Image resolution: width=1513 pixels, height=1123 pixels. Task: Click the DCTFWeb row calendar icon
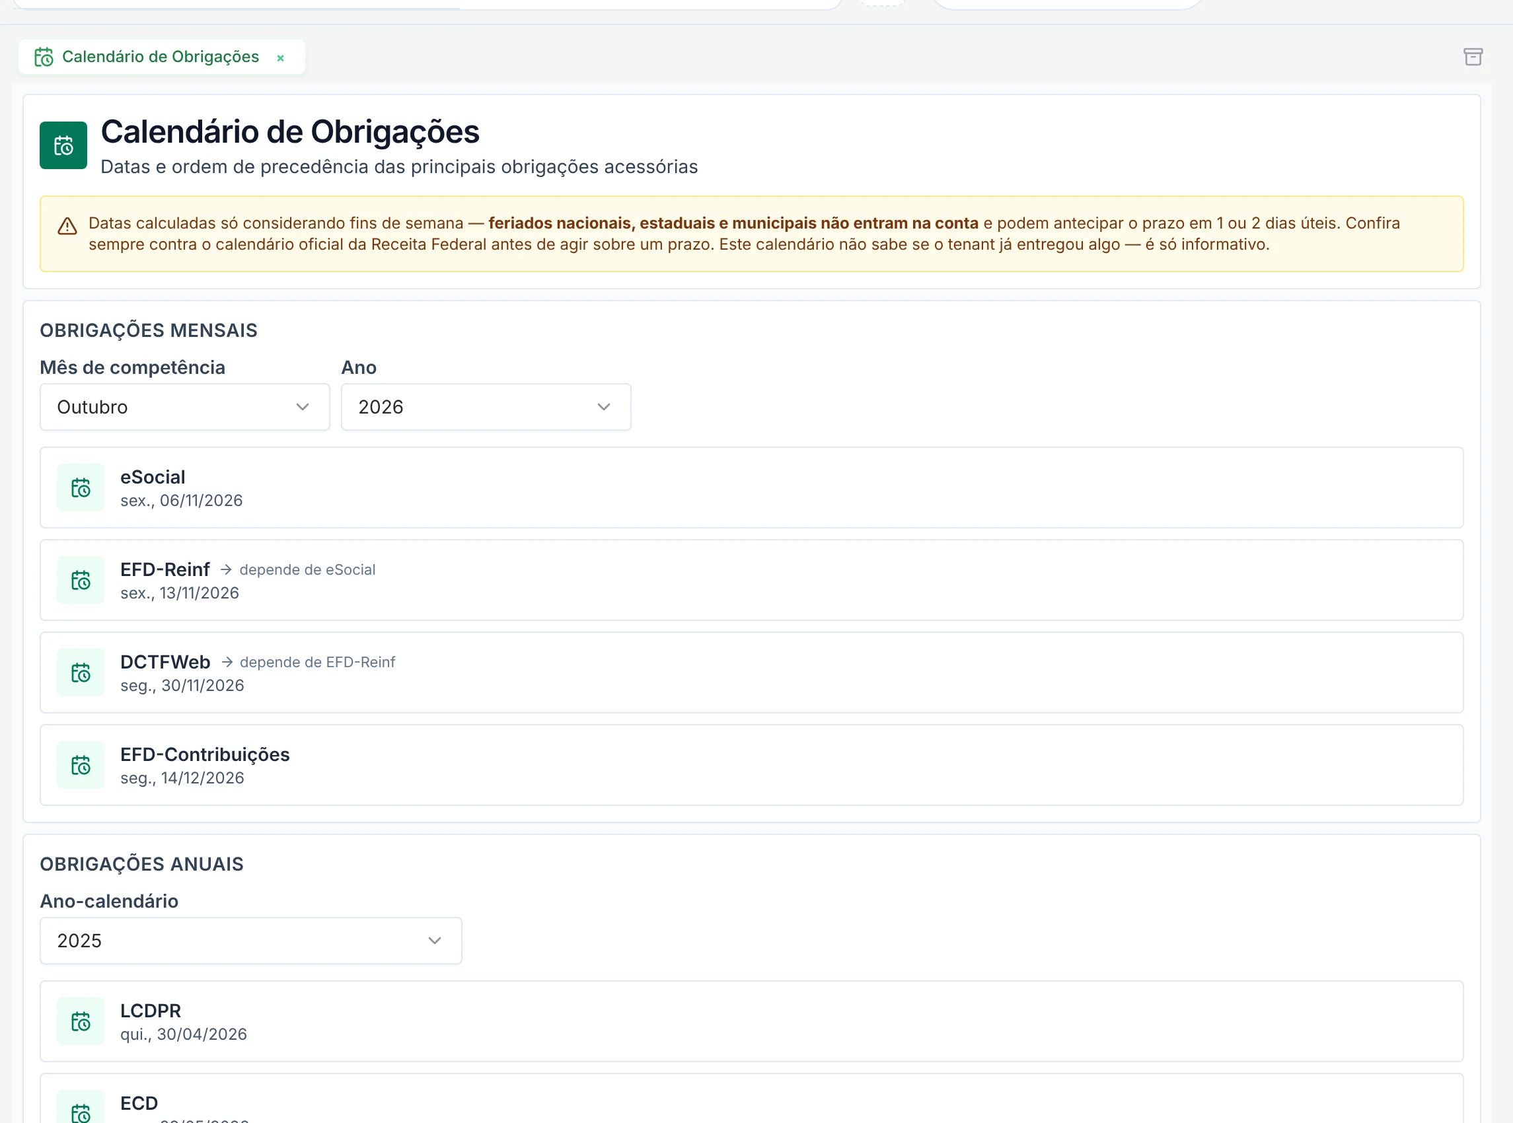pyautogui.click(x=81, y=672)
